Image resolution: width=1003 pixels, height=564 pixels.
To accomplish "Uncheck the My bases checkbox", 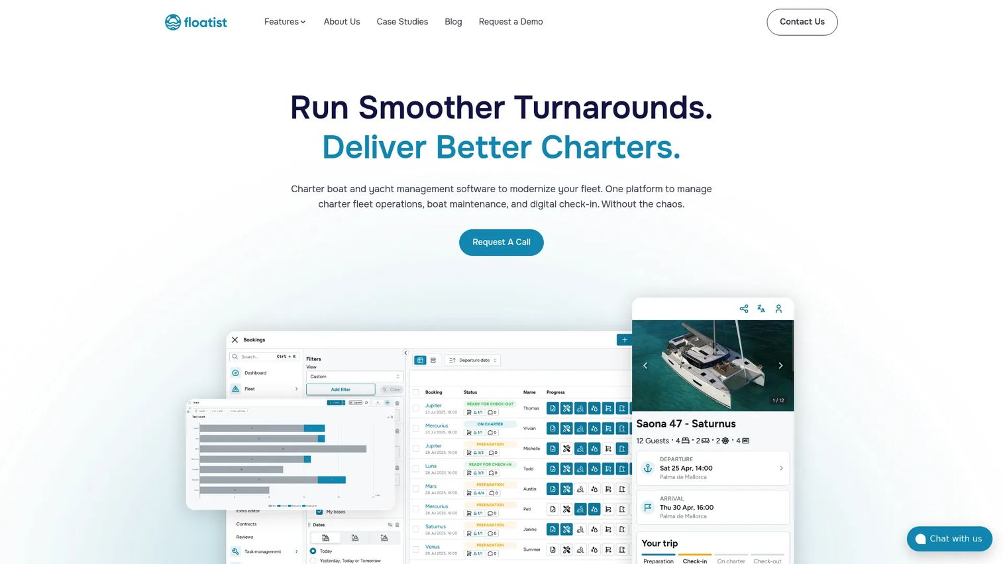I will click(319, 512).
